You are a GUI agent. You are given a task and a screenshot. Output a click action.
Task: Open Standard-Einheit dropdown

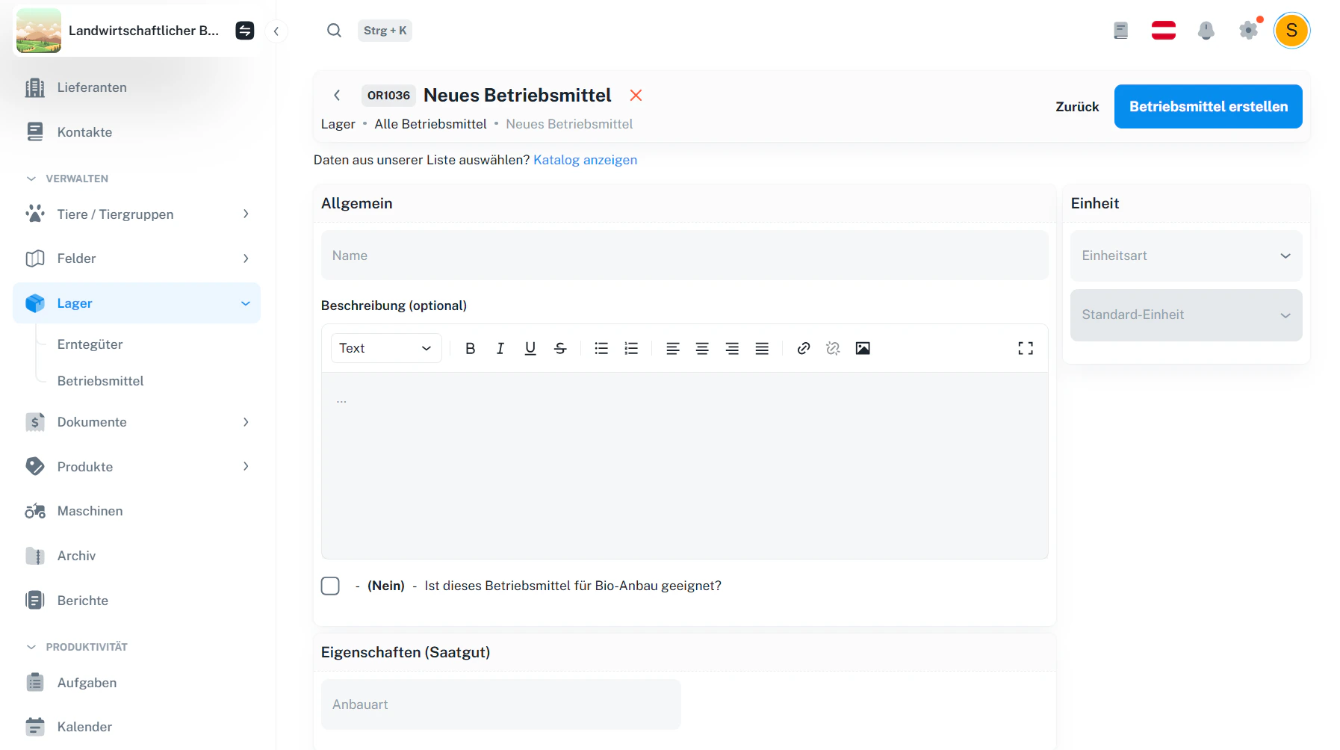point(1186,315)
